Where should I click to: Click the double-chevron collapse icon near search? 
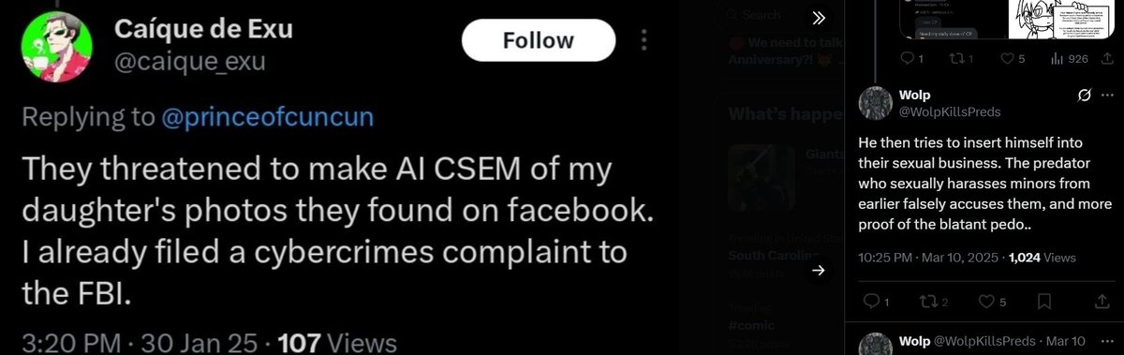[x=819, y=18]
